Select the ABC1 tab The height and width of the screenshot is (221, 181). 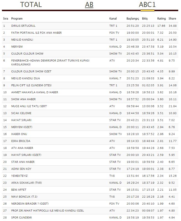[147, 4]
